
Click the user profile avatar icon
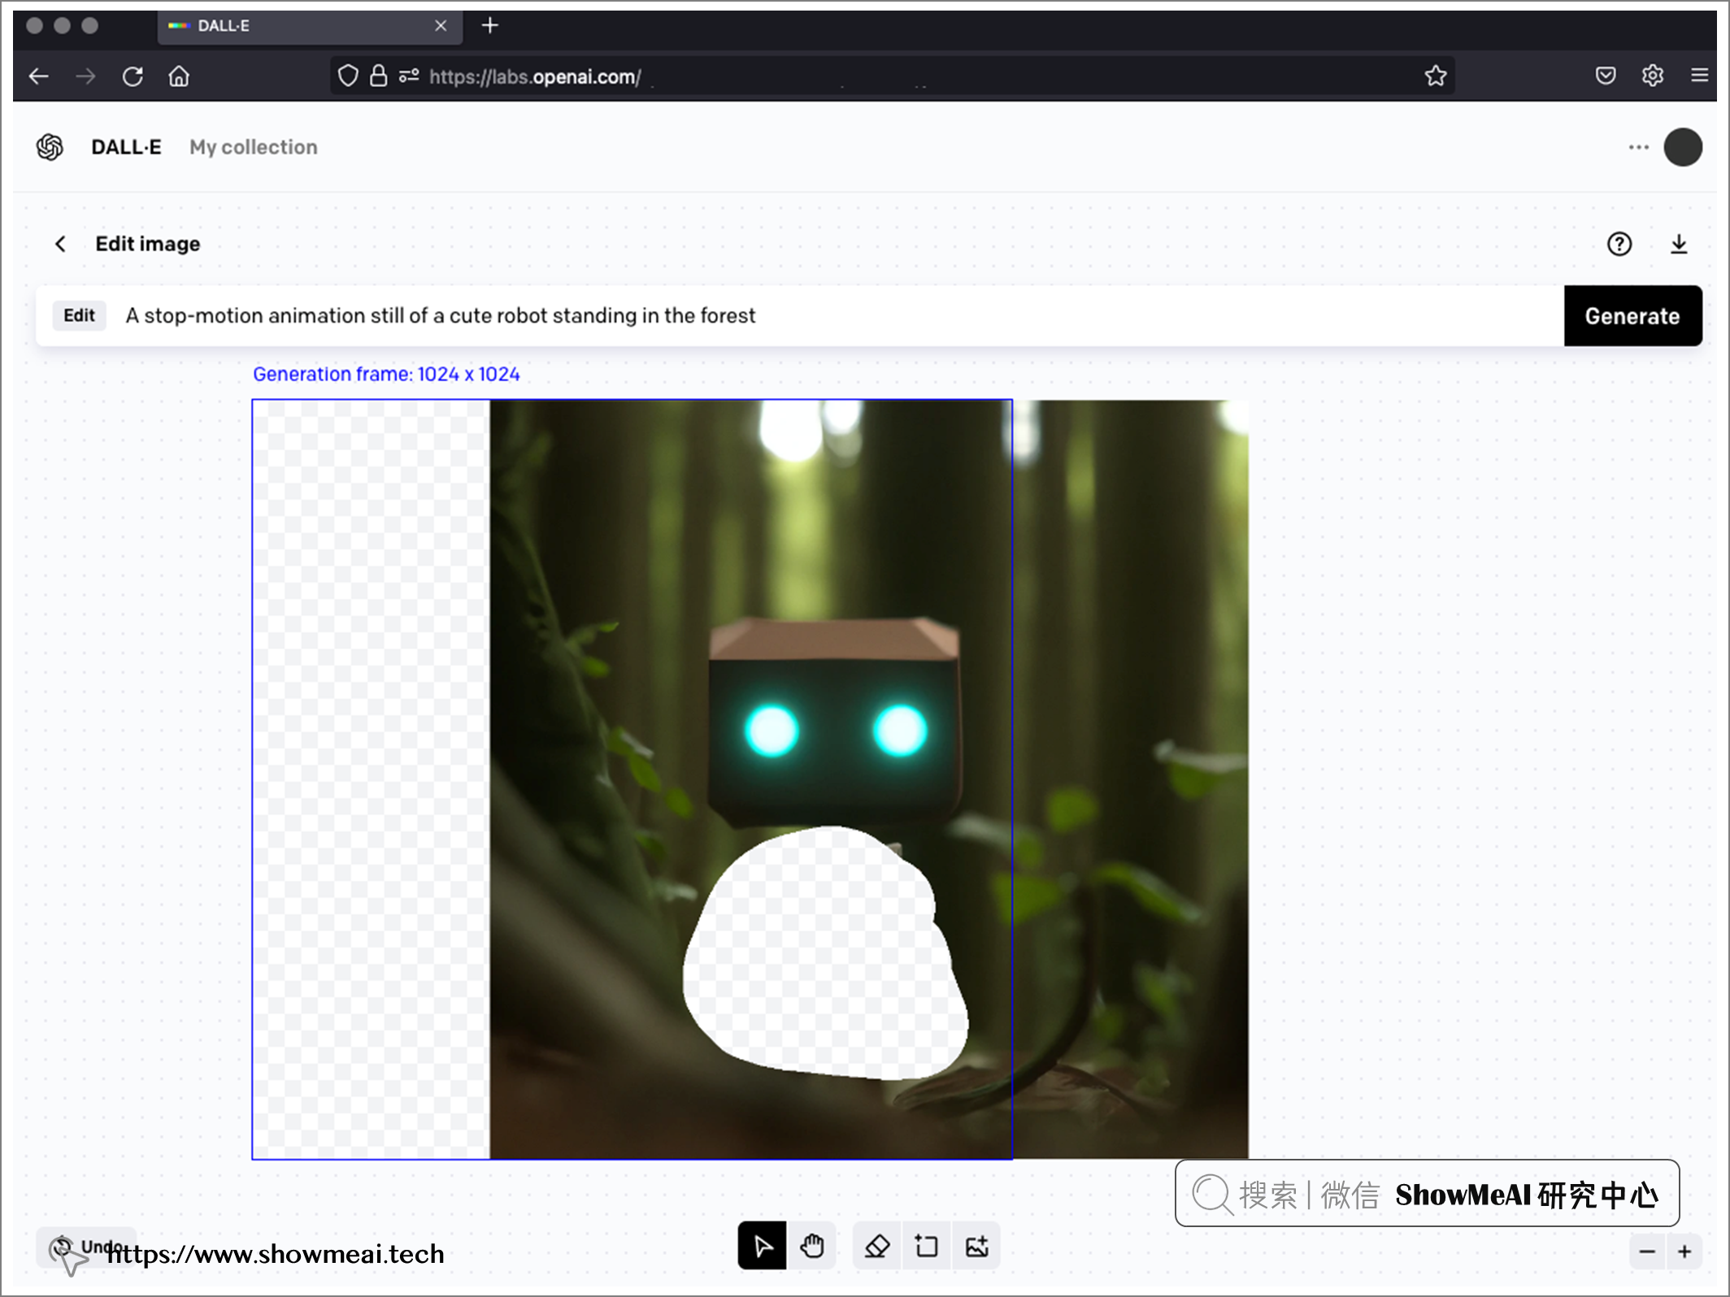(x=1682, y=147)
